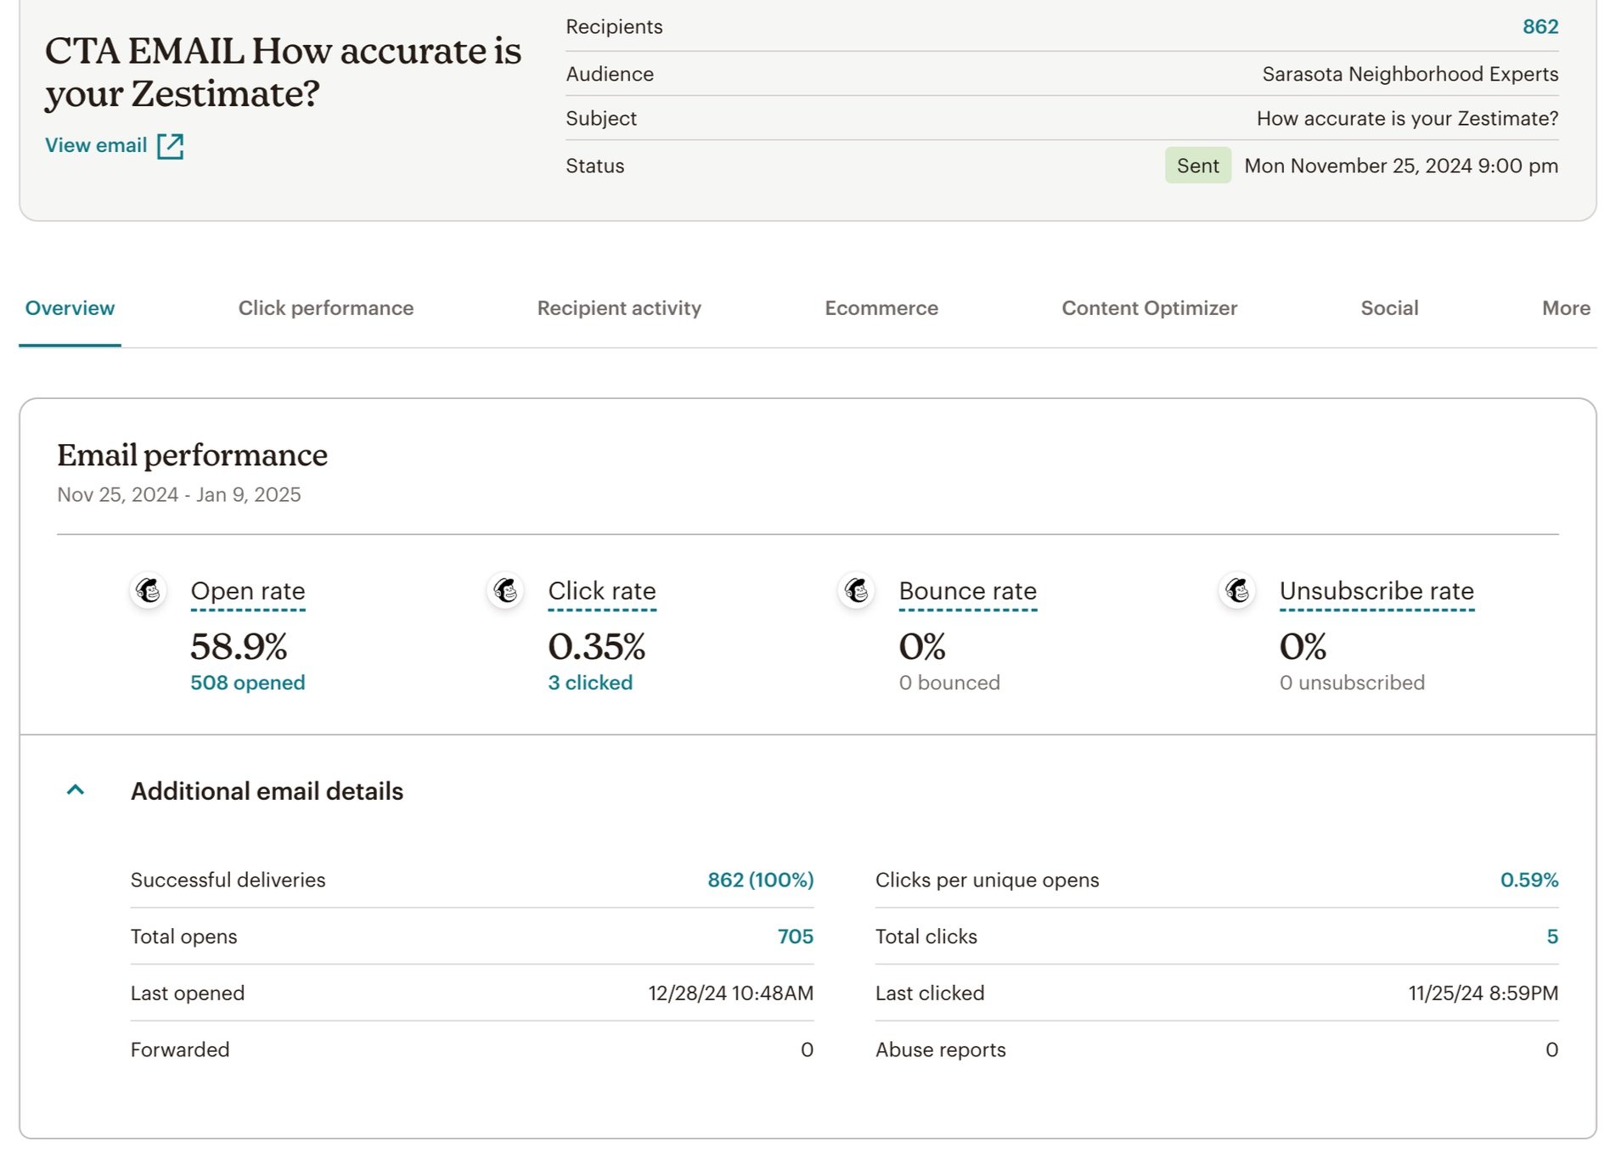Collapse the Additional email details section
This screenshot has width=1616, height=1159.
pos(76,790)
